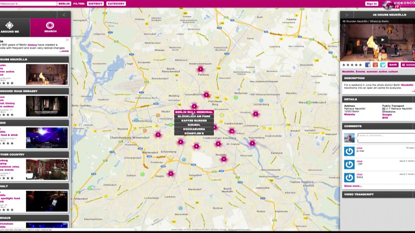The height and width of the screenshot is (233, 415).
Task: Open the DISTRICT filter dropdown
Action: pos(95,4)
